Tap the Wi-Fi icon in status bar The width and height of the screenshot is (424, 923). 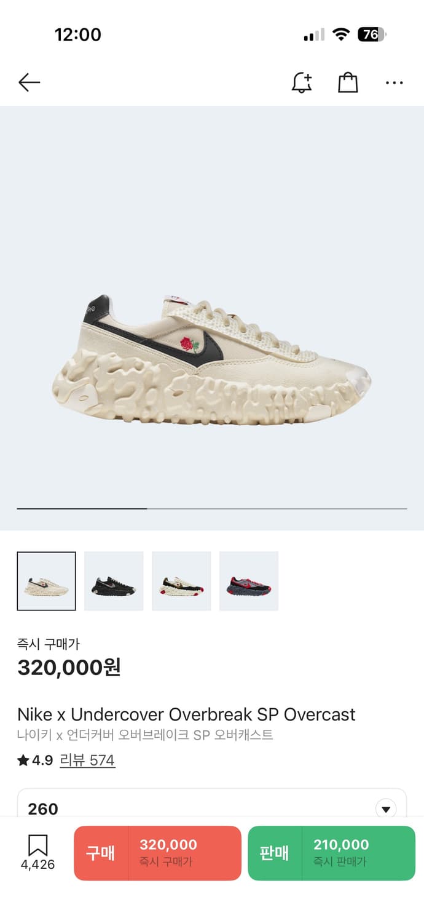pos(341,34)
